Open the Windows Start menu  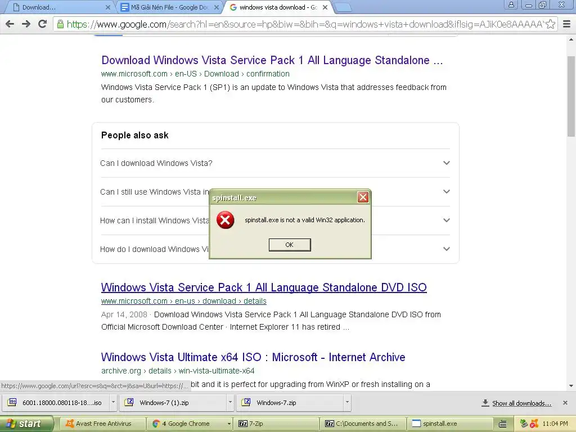(26, 424)
